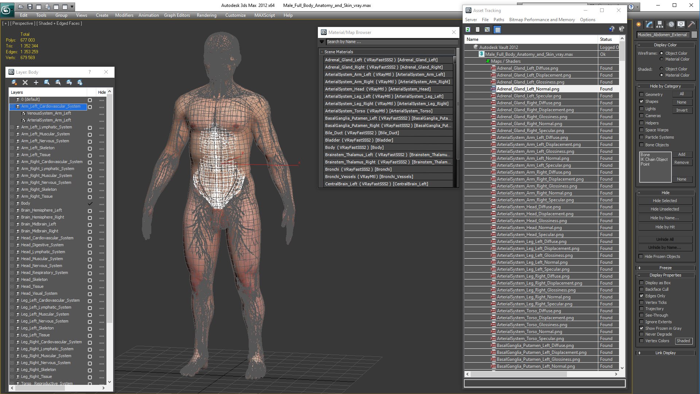Open the Hierarchy tab in command panel
This screenshot has width=700, height=394.
point(660,24)
